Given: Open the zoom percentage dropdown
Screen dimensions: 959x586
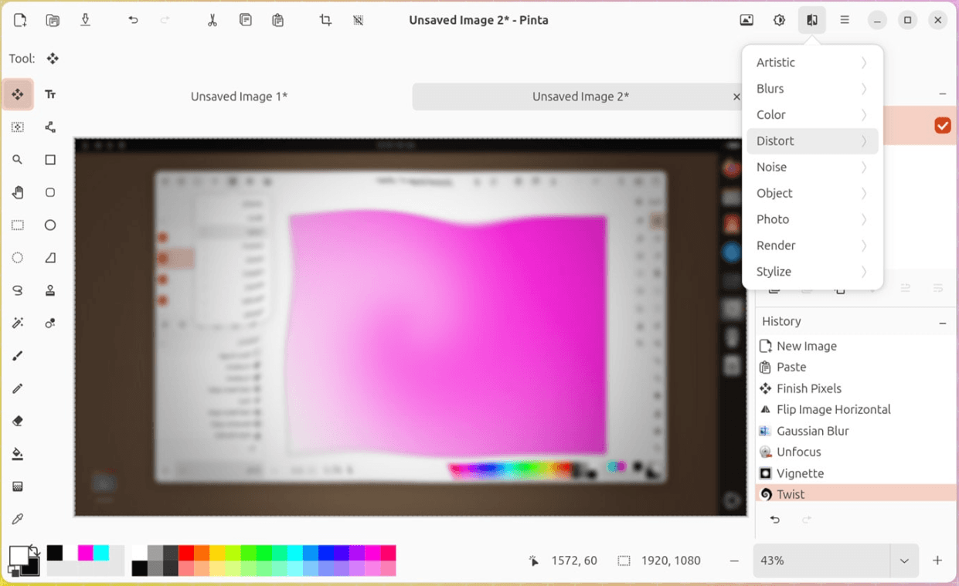Looking at the screenshot, I should [904, 561].
